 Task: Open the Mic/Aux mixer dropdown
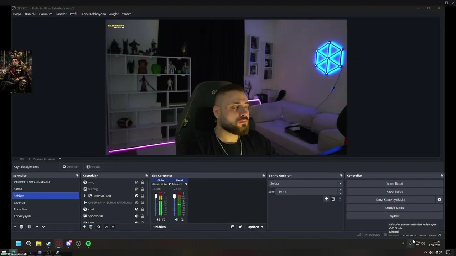pos(186,184)
